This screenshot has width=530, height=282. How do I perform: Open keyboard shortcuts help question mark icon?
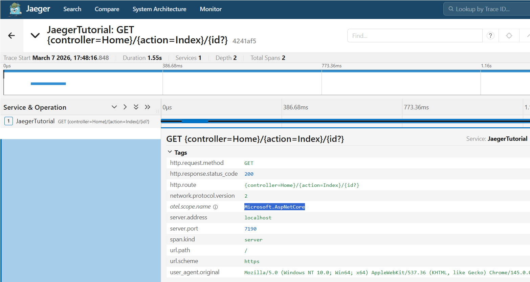coord(490,36)
